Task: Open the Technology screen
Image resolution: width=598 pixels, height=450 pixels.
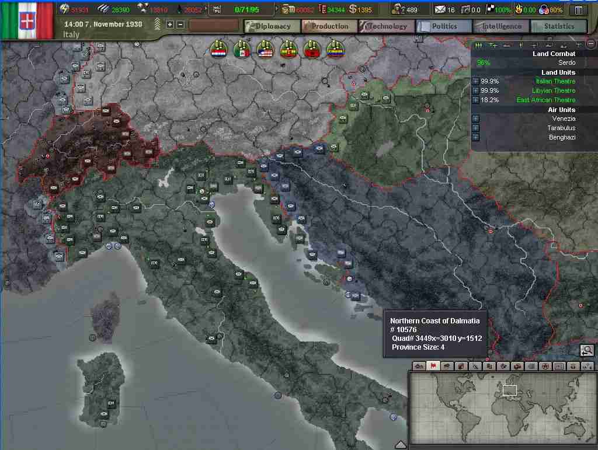Action: pos(387,26)
